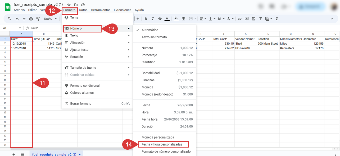Image resolution: width=340 pixels, height=156 pixels.
Task: Open text wrapping dropdown
Action: (221, 19)
